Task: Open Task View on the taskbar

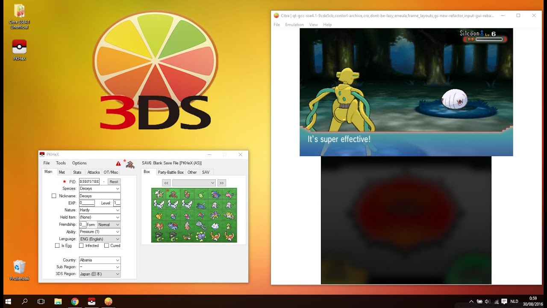Action: coord(41,301)
